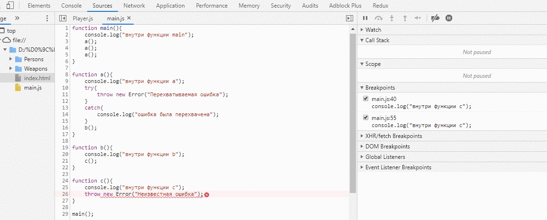The height and width of the screenshot is (220, 547).
Task: Toggle device toolbar icon
Action: tap(10, 6)
